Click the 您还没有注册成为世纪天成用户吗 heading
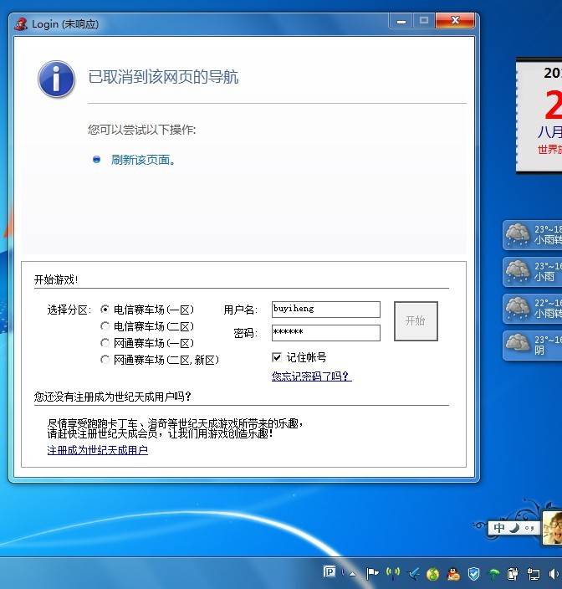Screen dimensions: 562x589 (x=113, y=397)
